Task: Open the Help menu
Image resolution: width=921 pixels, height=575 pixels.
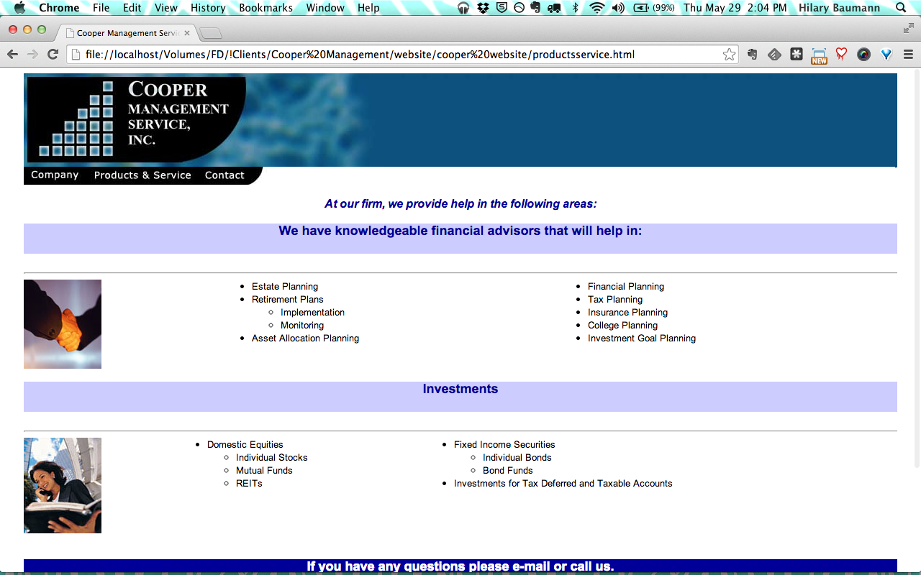Action: click(x=368, y=8)
